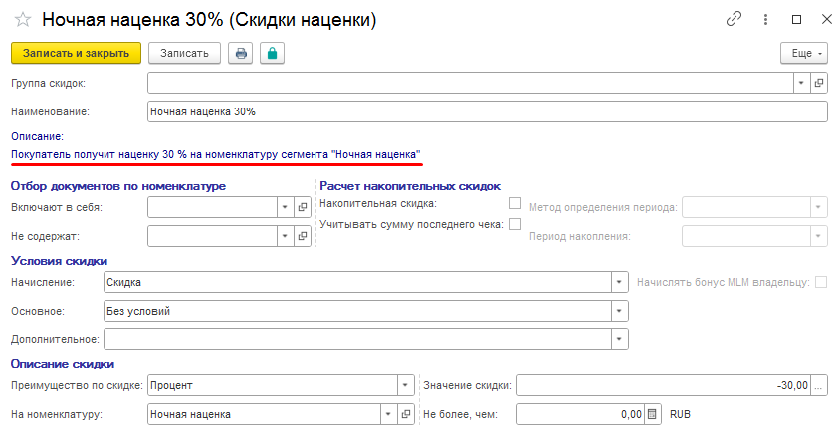Toggle Учитывать сумму последнего чека checkbox
Image resolution: width=840 pixels, height=431 pixels.
tap(515, 224)
